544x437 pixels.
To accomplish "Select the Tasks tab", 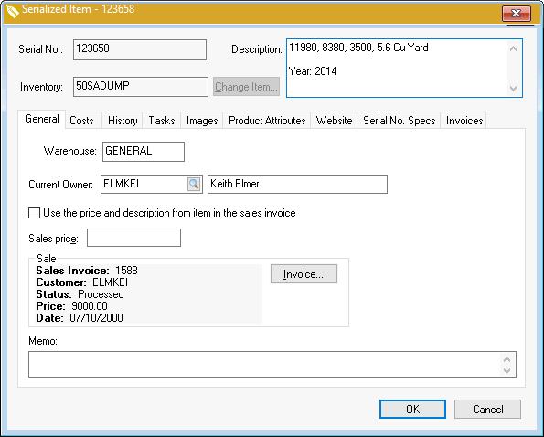I will 162,121.
